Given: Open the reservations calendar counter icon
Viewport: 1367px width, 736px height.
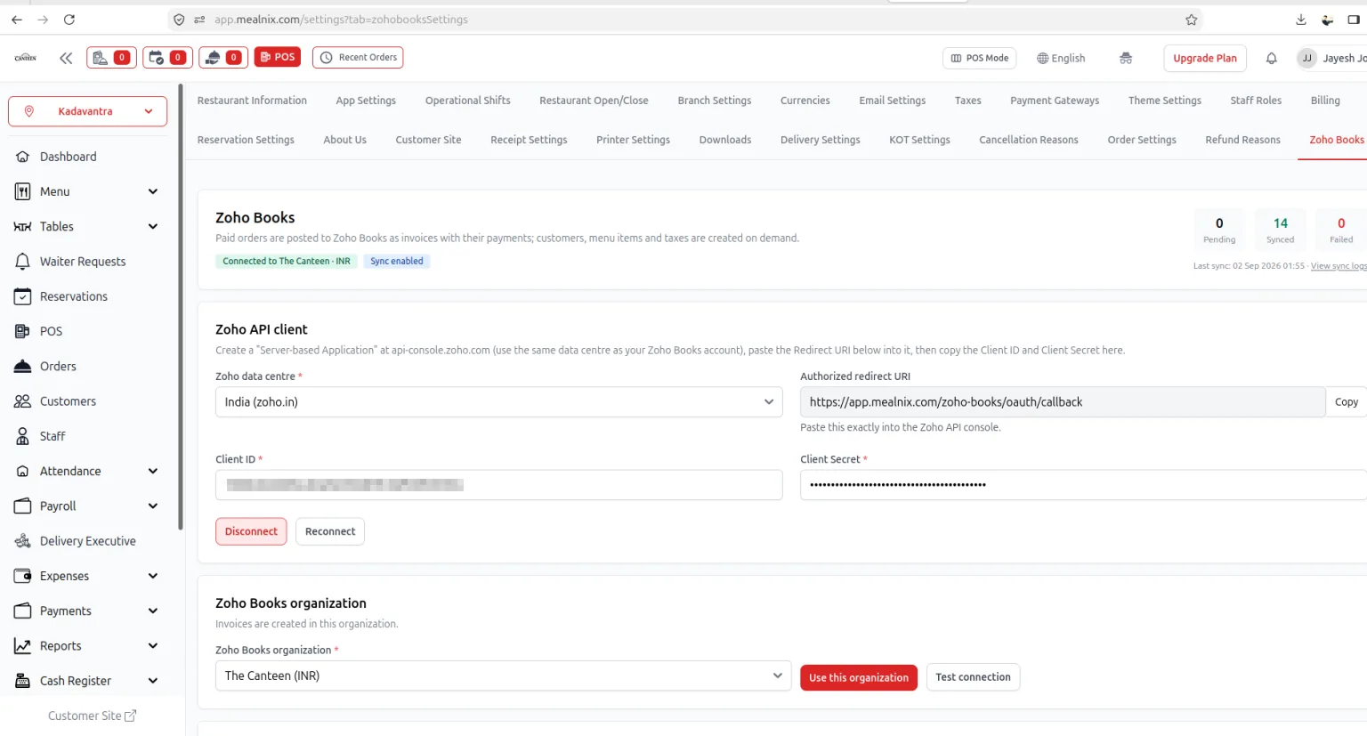Looking at the screenshot, I should point(167,58).
